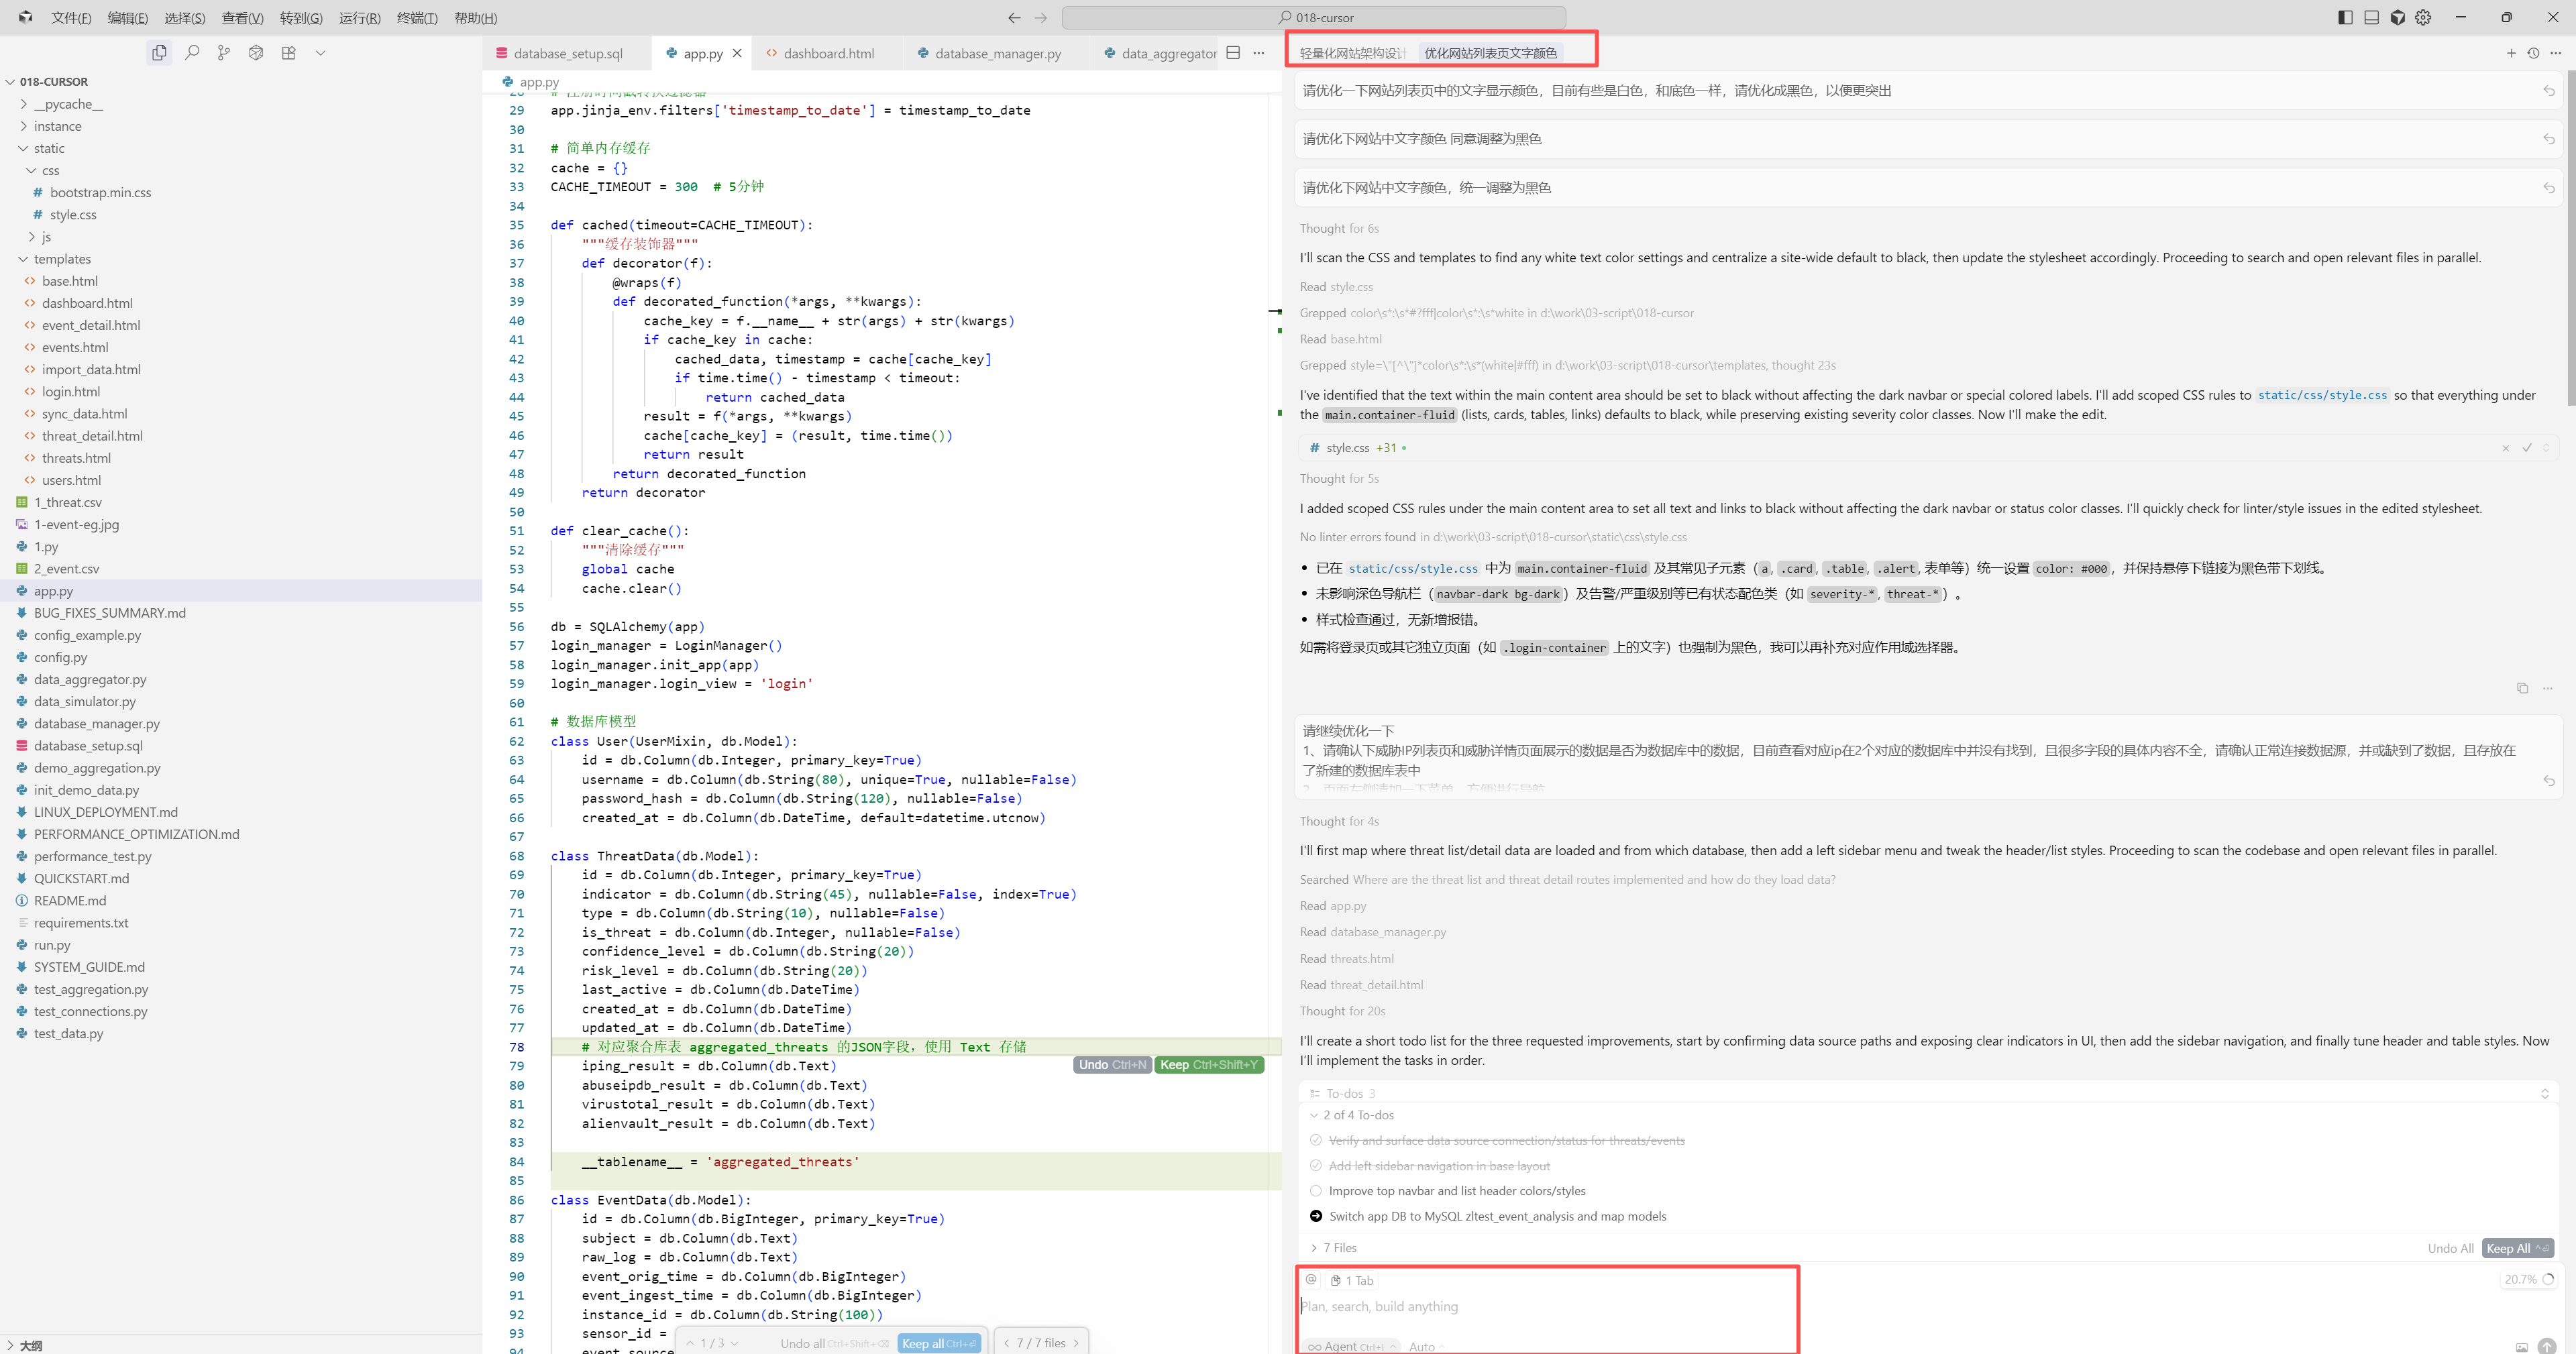Toggle the To-dos panel expand arrows

click(x=2545, y=1094)
